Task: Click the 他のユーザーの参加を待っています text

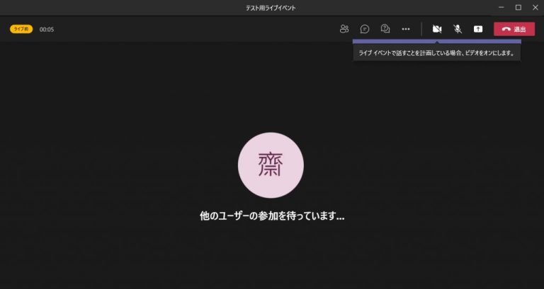Action: [272, 216]
